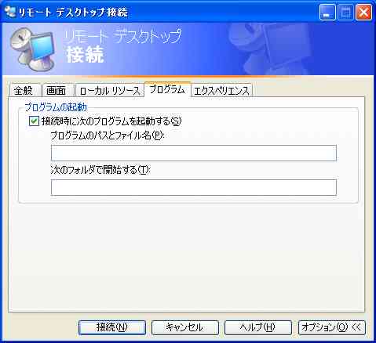Image resolution: width=376 pixels, height=343 pixels.
Task: Switch to the 全般 tab
Action: pos(24,91)
